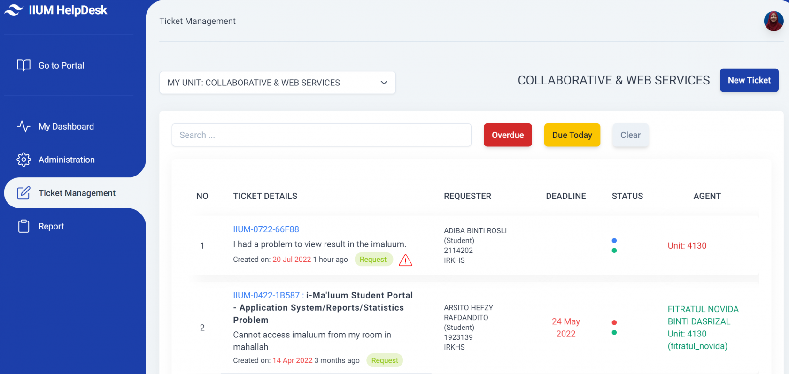Click student ID 2114202

coord(458,251)
